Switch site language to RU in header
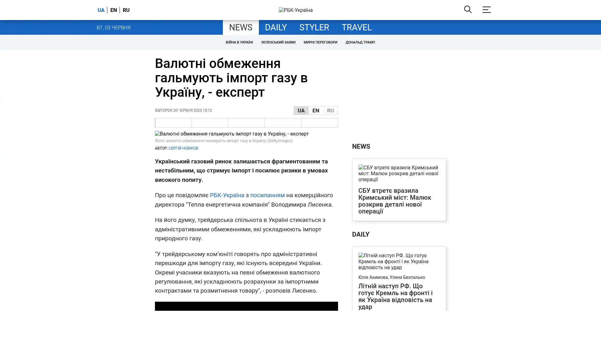Viewport: 601px width, 338px height. [x=126, y=10]
